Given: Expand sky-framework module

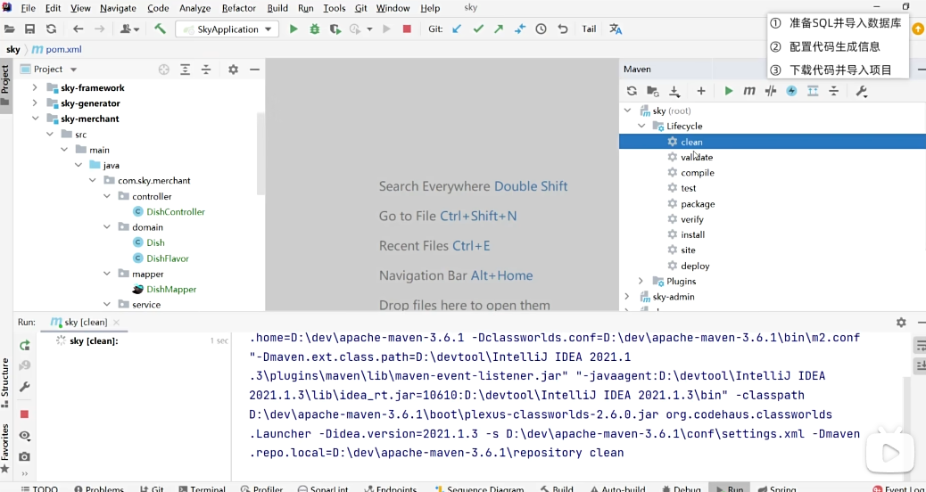Looking at the screenshot, I should 34,87.
